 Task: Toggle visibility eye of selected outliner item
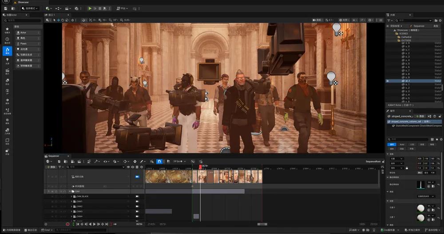388,81
